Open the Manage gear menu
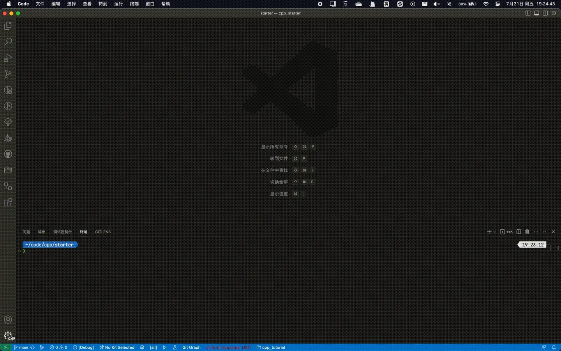 click(x=8, y=336)
